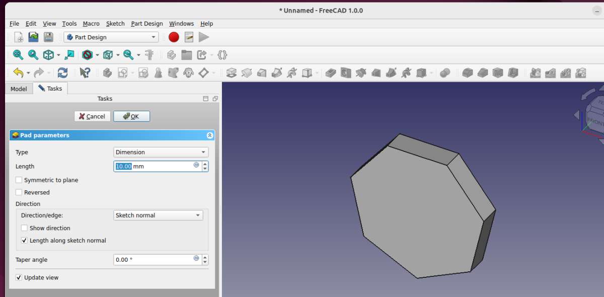Click the Draft tool icon
The width and height of the screenshot is (604, 297).
pos(498,73)
